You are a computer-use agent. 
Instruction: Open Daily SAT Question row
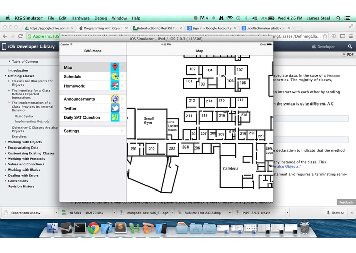tap(93, 117)
